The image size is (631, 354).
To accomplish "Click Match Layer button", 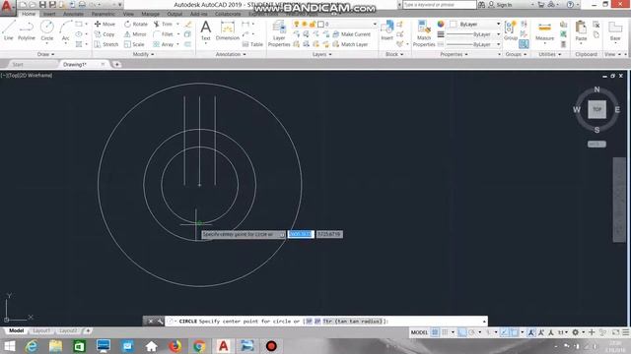I will coord(350,44).
